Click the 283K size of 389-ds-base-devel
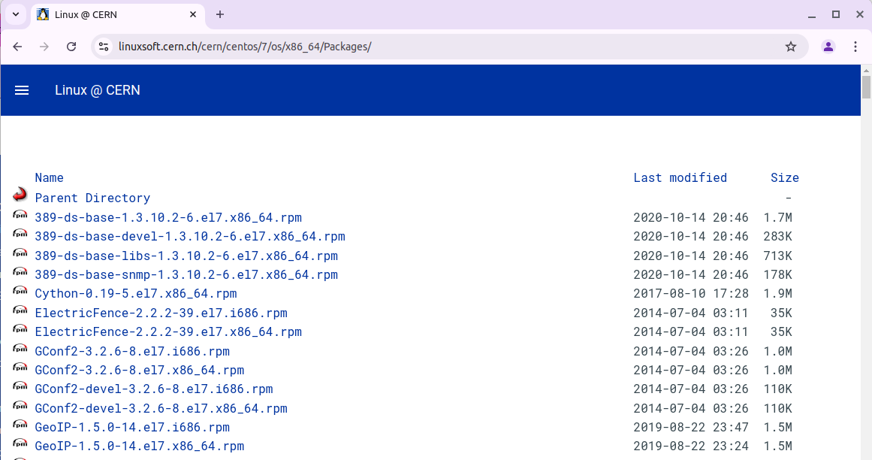The height and width of the screenshot is (460, 872). click(x=777, y=237)
